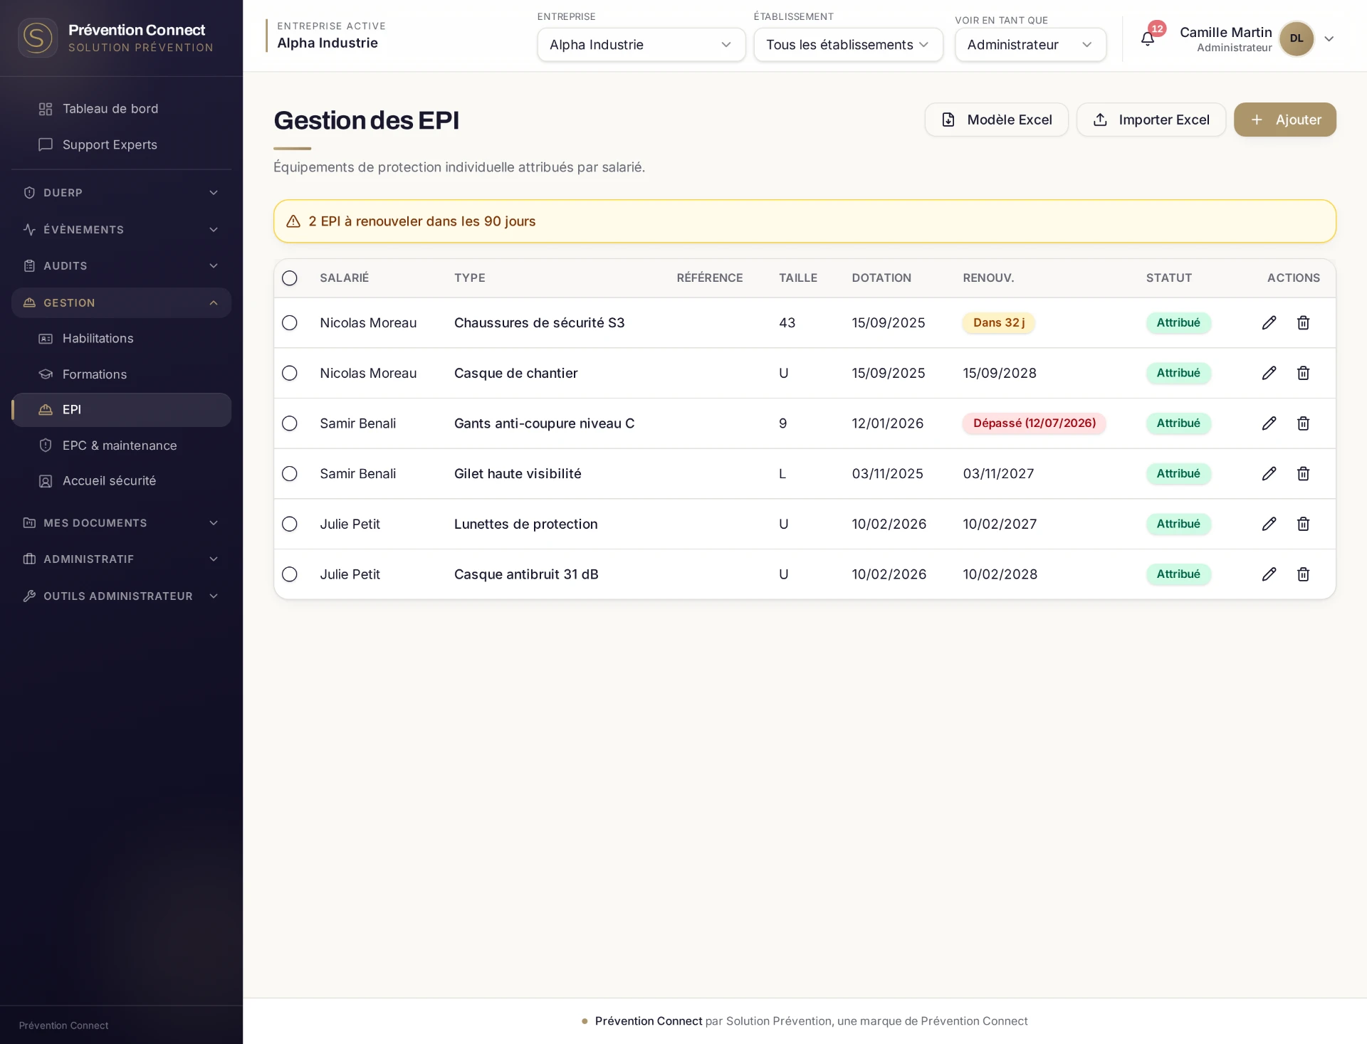1367x1044 pixels.
Task: Click the Taille column header
Action: [x=797, y=278]
